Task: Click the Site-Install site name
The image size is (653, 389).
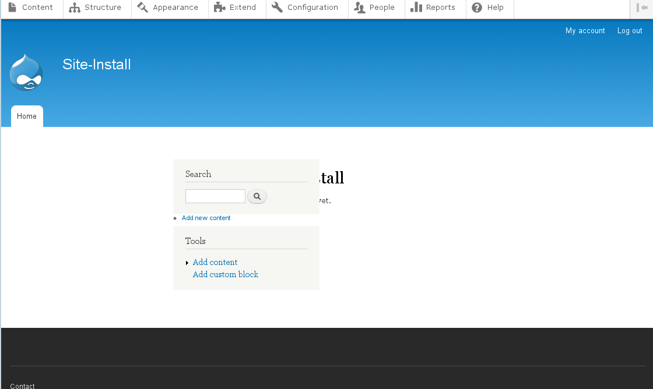Action: coord(97,65)
